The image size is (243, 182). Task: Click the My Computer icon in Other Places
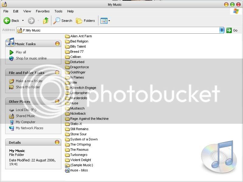click(x=12, y=122)
